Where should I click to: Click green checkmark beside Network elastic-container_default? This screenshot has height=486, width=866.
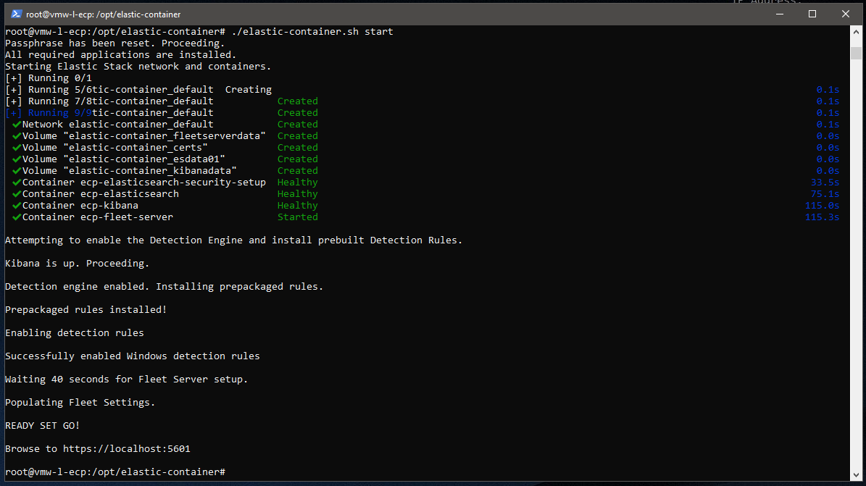coord(16,125)
